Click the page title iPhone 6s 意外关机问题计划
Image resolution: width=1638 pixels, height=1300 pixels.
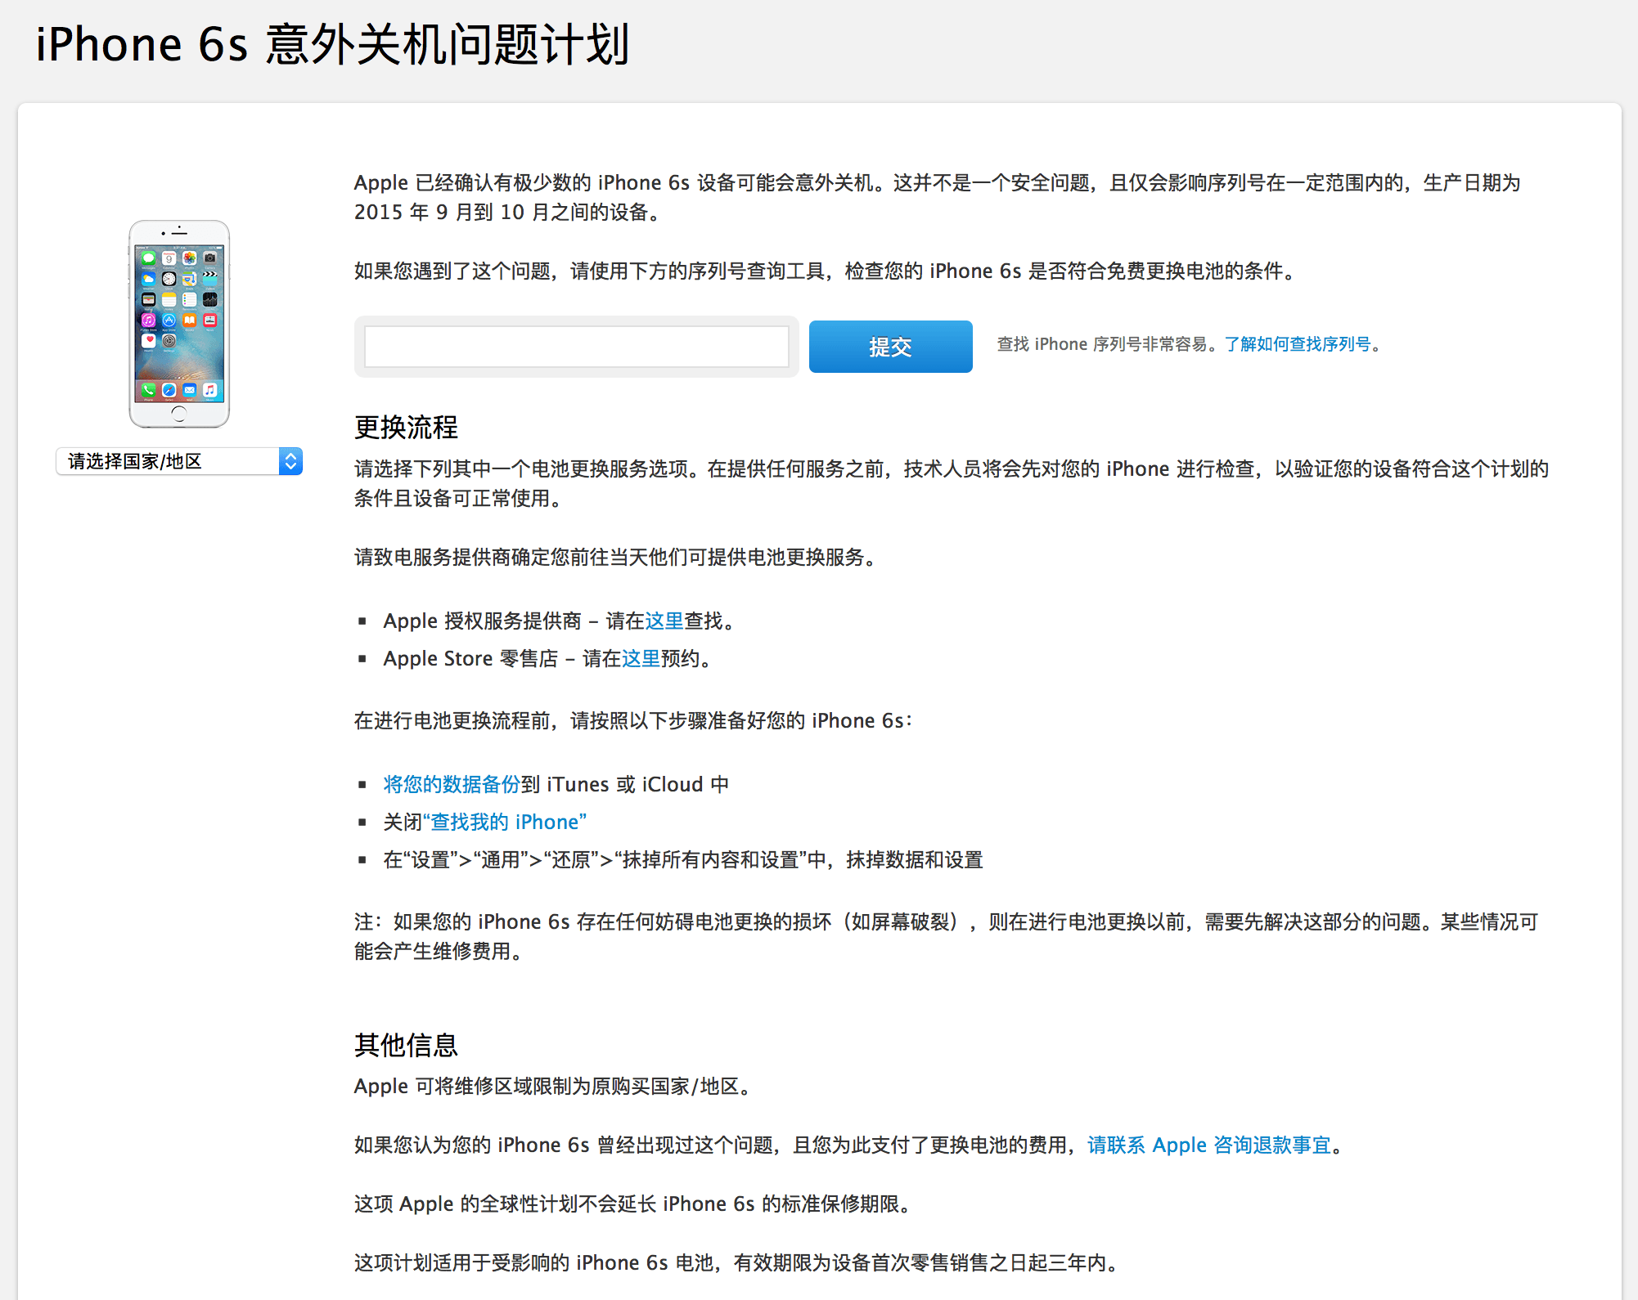333,44
